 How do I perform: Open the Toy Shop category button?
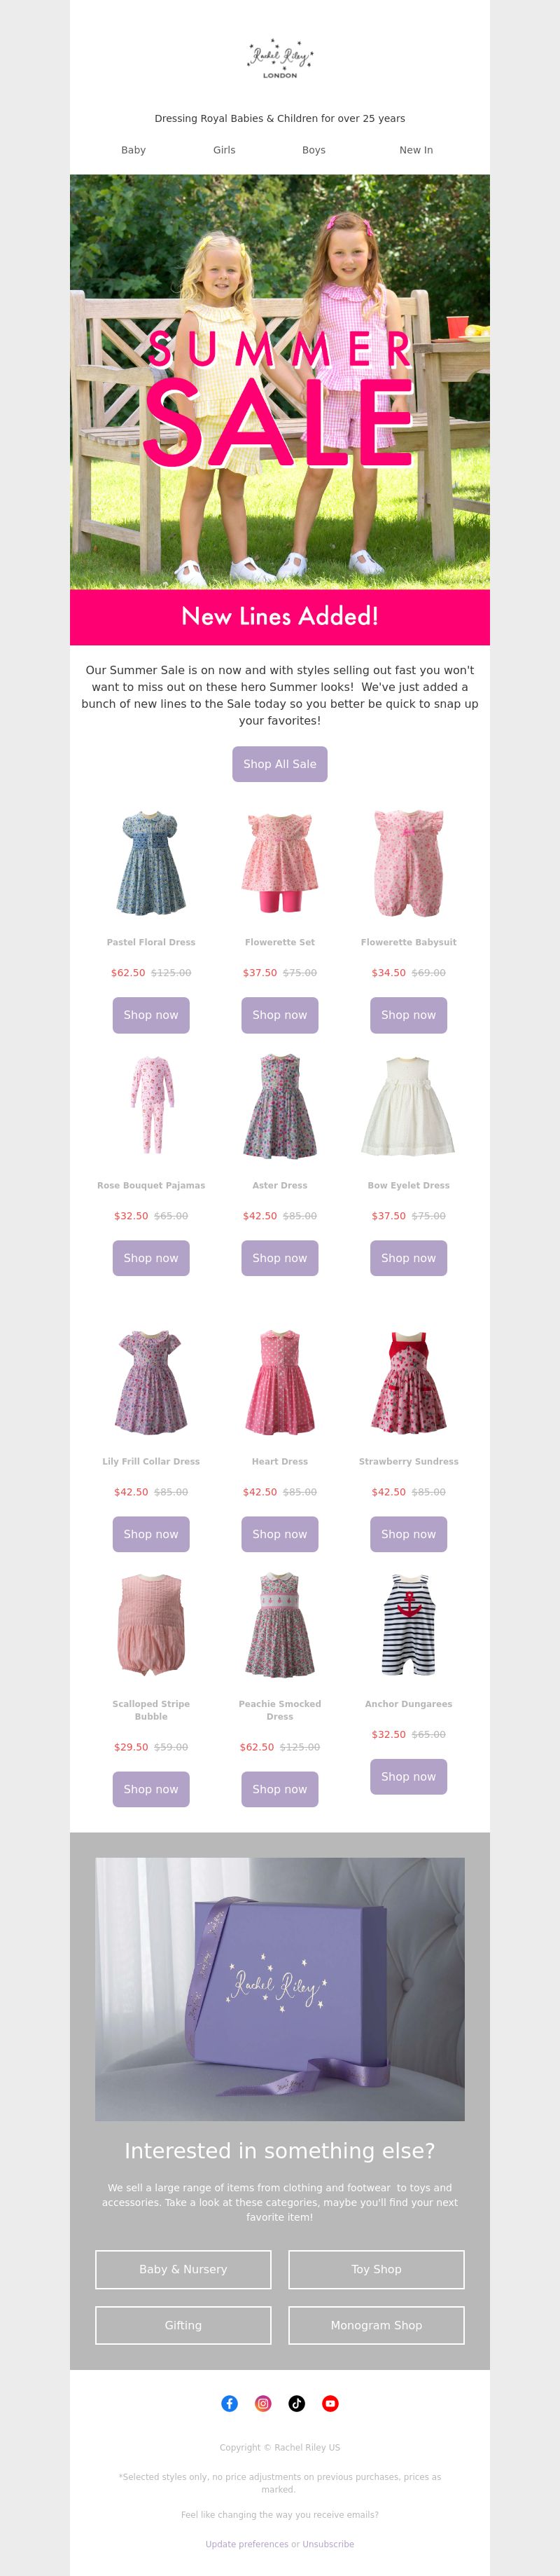pos(377,2269)
